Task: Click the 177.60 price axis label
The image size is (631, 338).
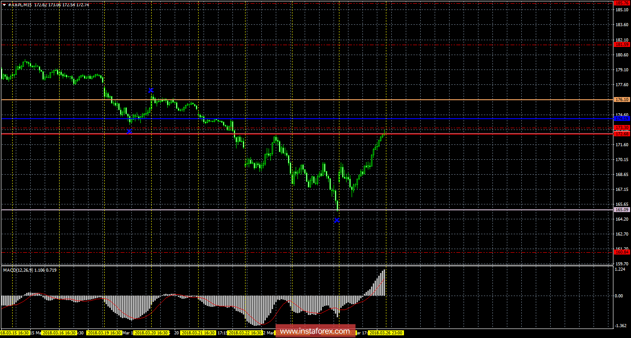Action: pos(622,85)
